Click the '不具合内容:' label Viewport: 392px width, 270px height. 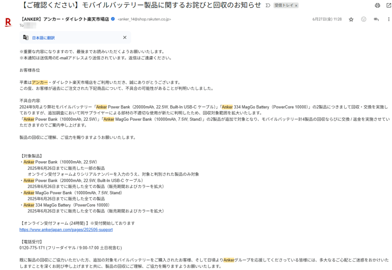tap(30, 101)
